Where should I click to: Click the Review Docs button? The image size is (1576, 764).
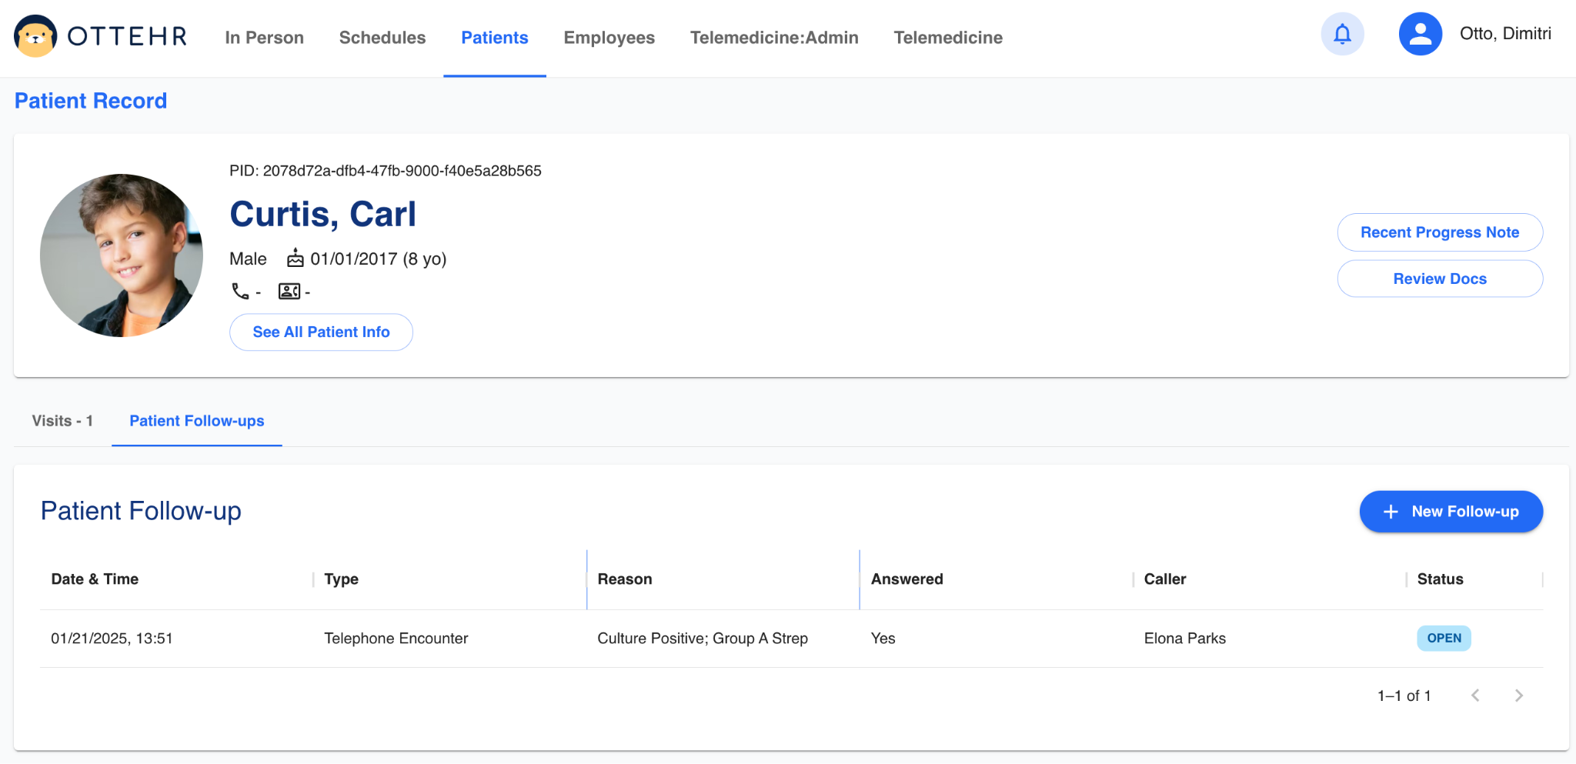click(x=1439, y=279)
